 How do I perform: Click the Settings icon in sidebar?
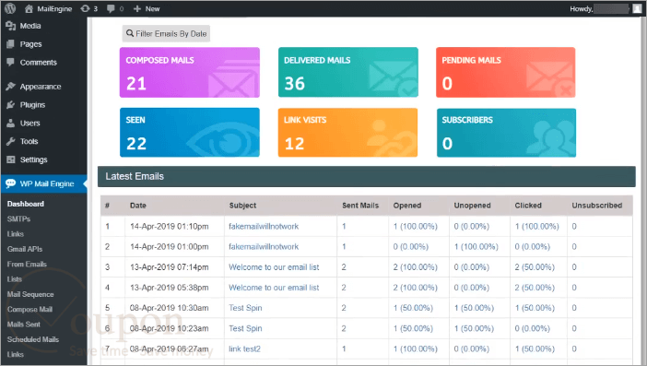click(11, 159)
